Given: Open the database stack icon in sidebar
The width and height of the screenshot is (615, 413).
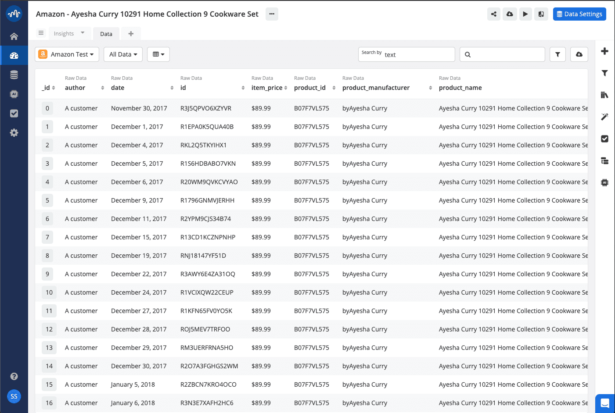Looking at the screenshot, I should [x=14, y=75].
